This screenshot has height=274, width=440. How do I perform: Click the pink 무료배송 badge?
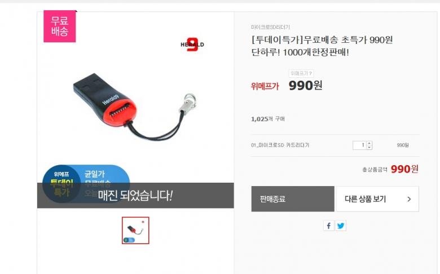(59, 26)
